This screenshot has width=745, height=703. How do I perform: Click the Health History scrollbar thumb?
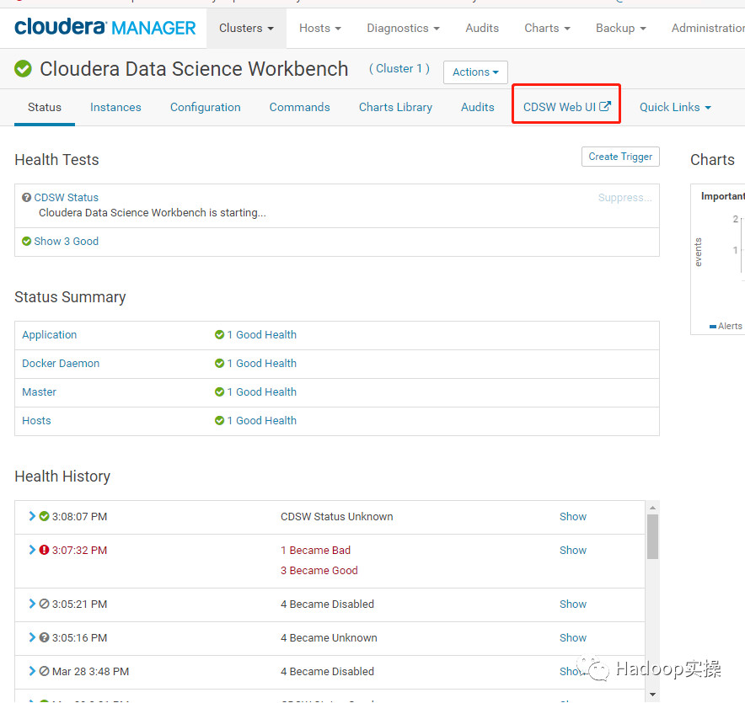click(652, 537)
